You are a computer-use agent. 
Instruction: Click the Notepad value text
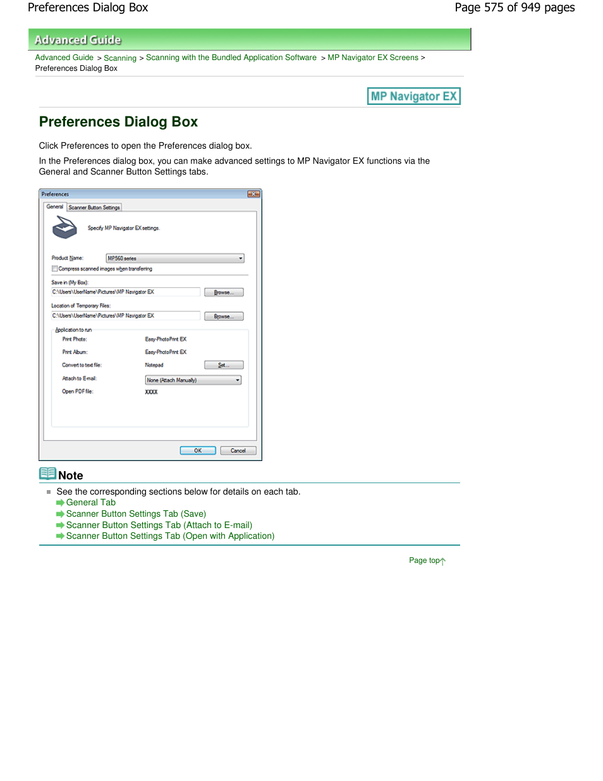tap(154, 365)
